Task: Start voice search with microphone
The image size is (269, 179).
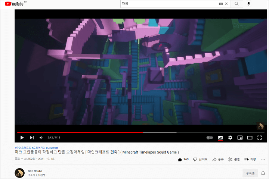Action: (248, 4)
